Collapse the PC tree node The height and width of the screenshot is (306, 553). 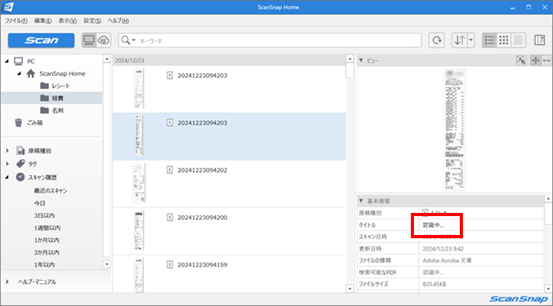pyautogui.click(x=6, y=62)
